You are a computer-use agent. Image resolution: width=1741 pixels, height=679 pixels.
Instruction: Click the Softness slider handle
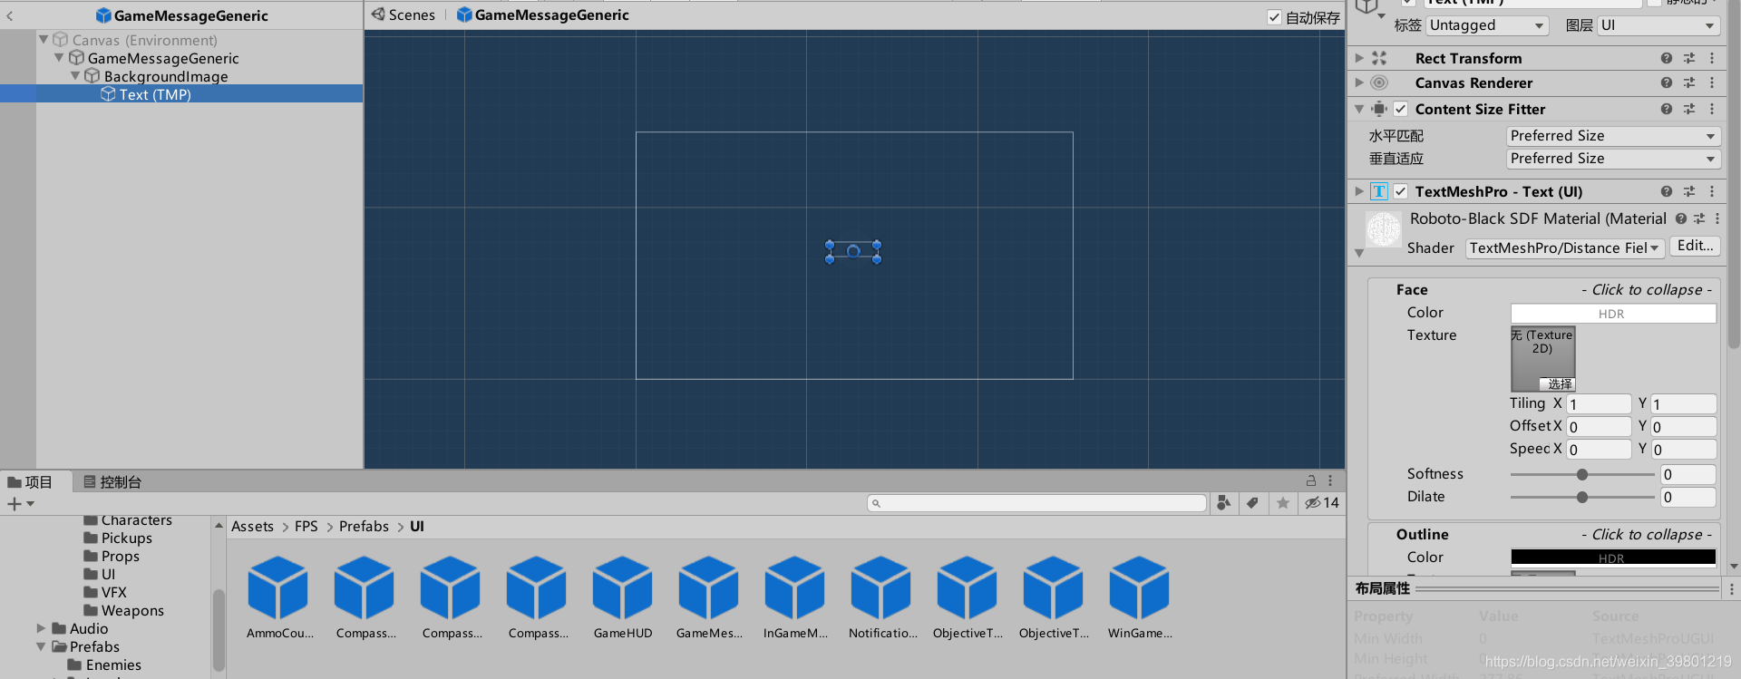[1582, 474]
